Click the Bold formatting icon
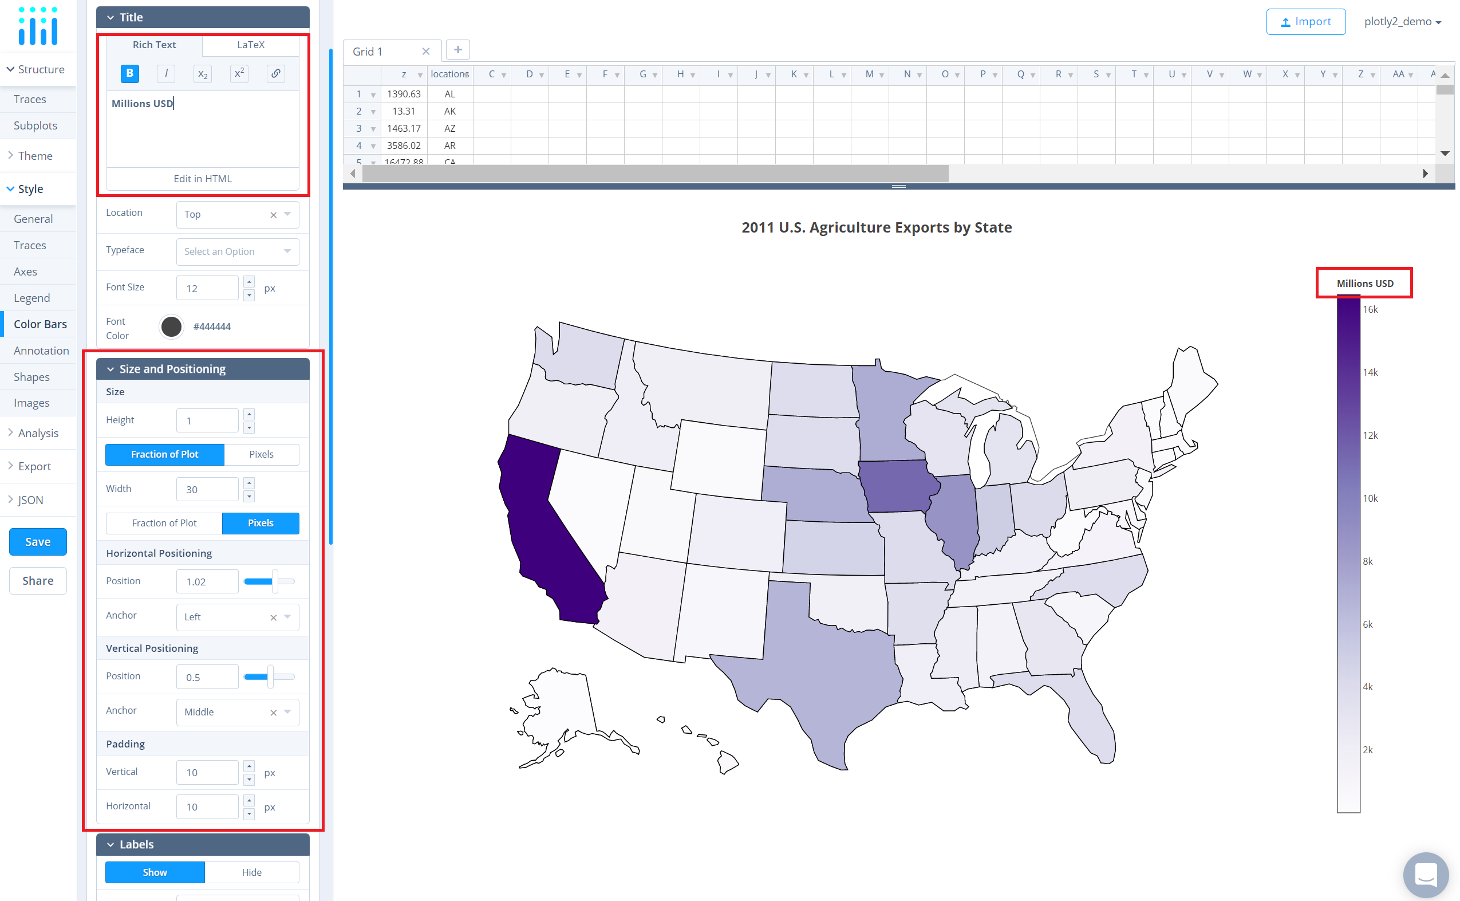This screenshot has height=901, width=1460. tap(128, 72)
